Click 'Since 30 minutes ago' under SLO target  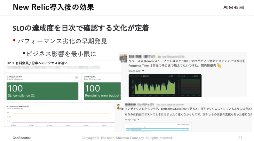(15, 79)
